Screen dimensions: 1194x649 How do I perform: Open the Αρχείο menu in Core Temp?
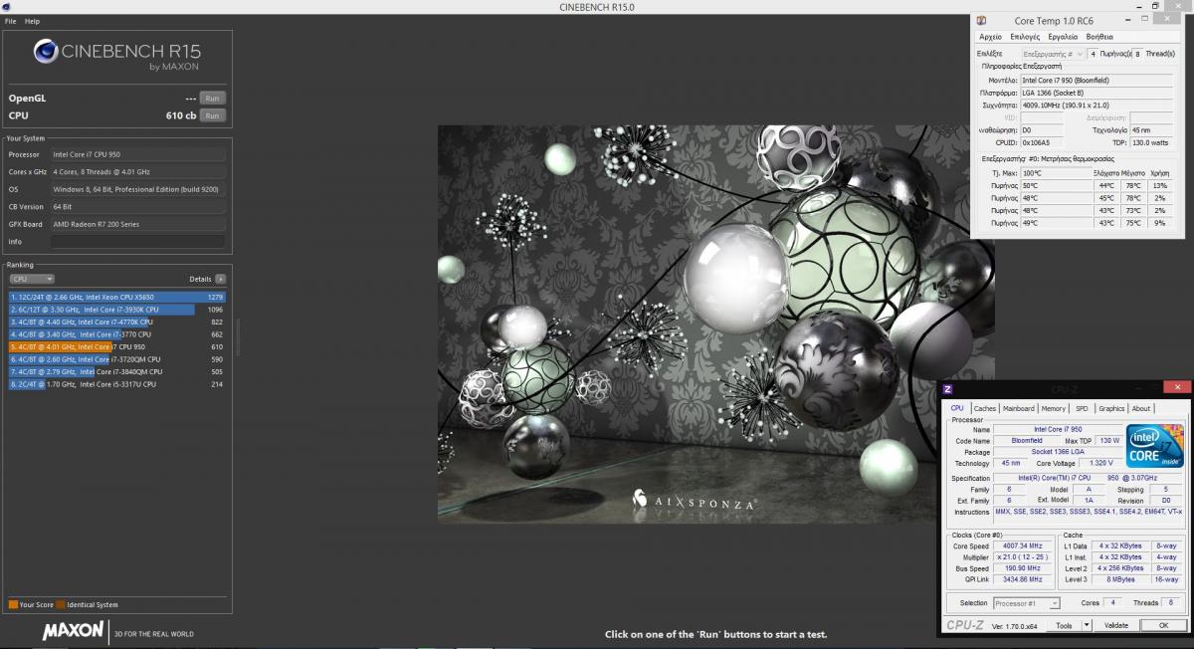[x=991, y=37]
